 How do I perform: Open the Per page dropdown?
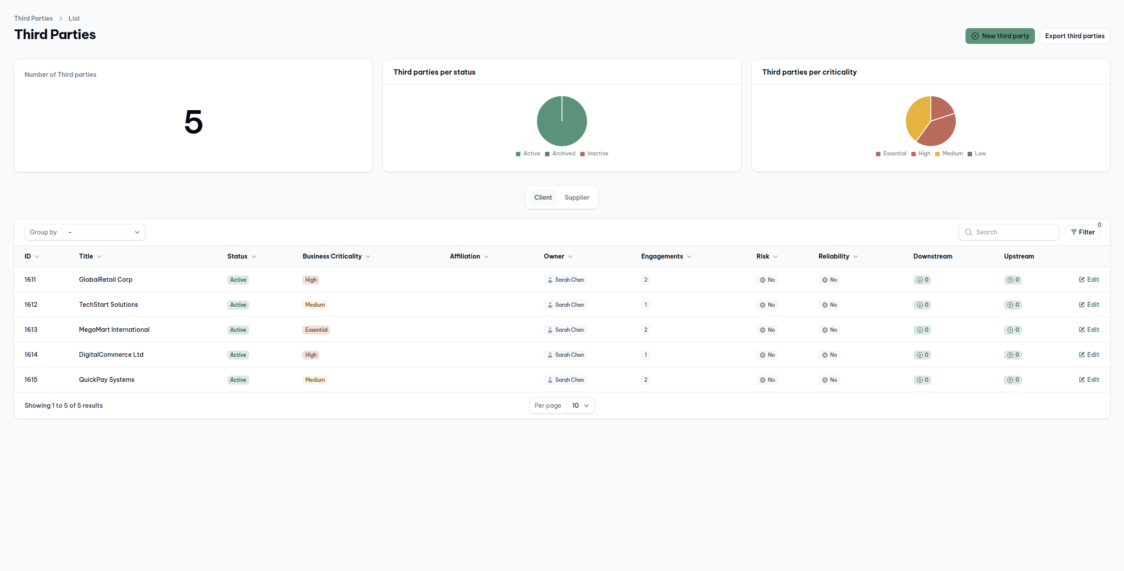point(580,406)
